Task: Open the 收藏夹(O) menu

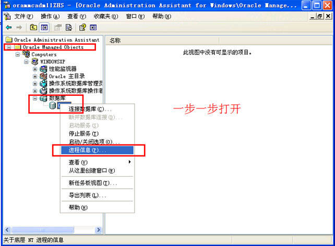Action: click(x=106, y=17)
